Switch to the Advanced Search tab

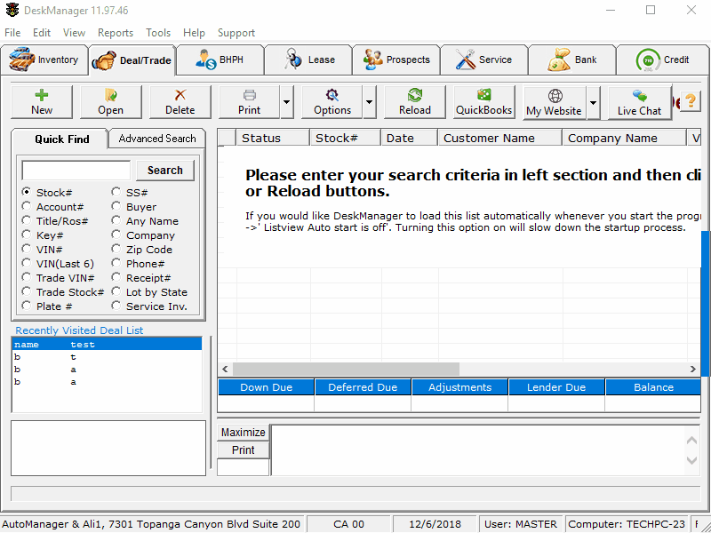157,139
